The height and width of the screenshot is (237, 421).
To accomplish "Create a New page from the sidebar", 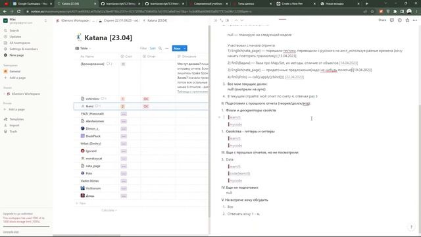I will tap(16, 55).
